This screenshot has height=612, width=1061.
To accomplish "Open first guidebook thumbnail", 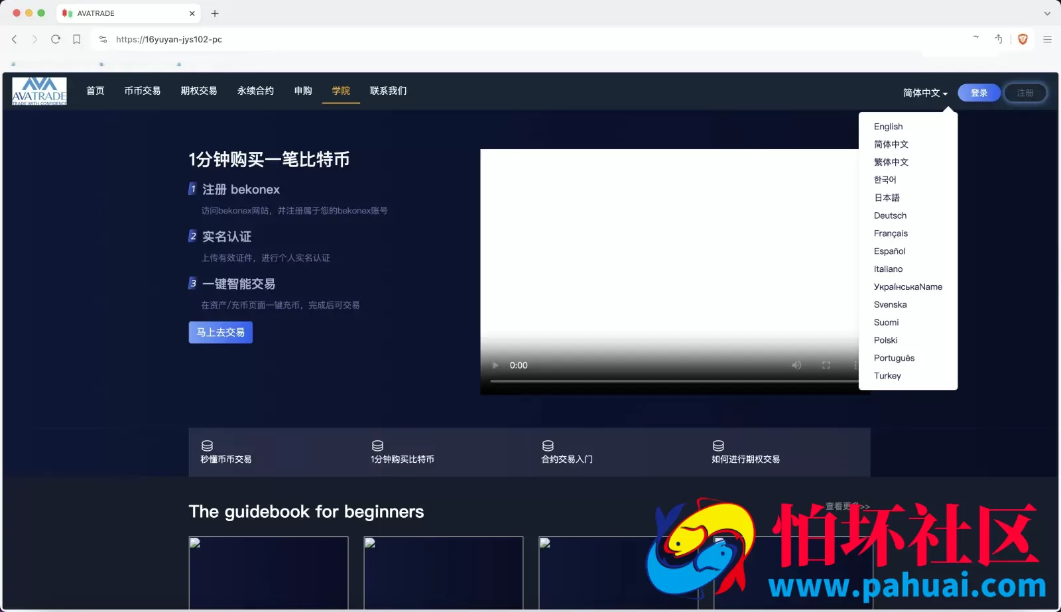I will click(269, 573).
